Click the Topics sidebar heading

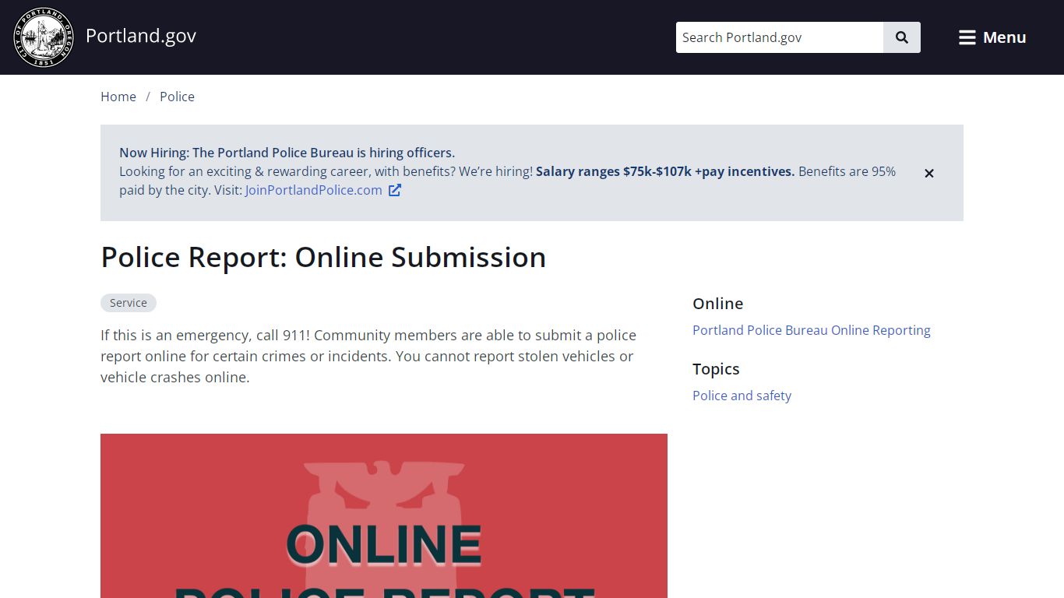716,369
